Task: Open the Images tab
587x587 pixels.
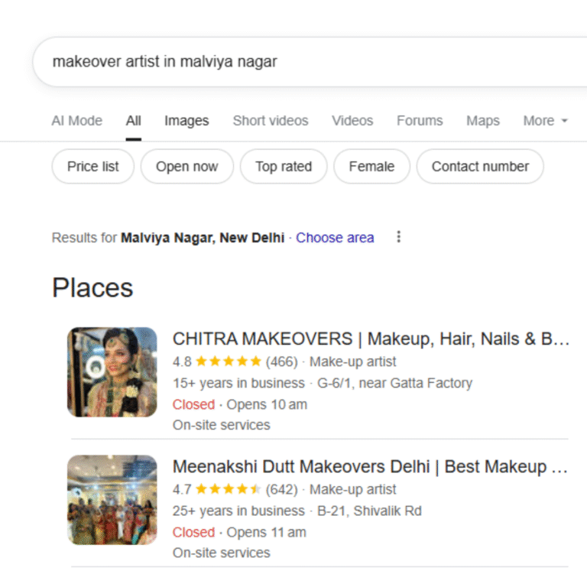Action: [x=186, y=121]
